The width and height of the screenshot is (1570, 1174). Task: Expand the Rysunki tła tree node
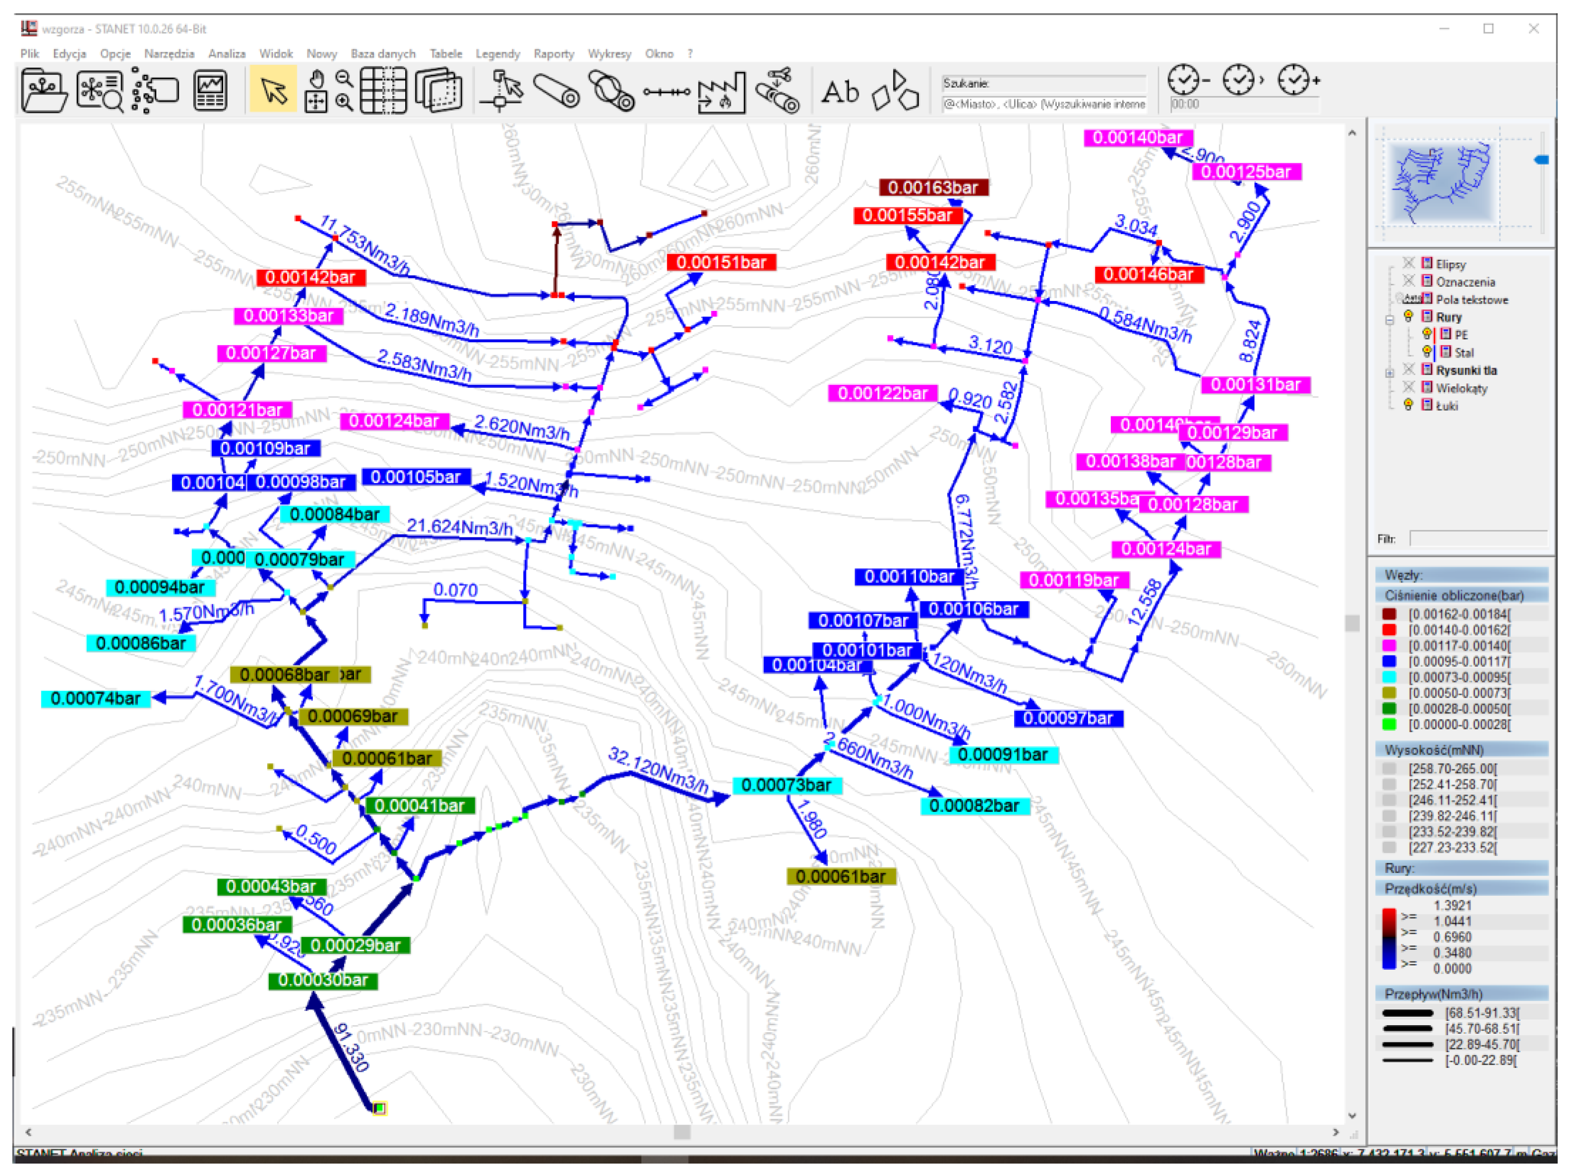(1389, 373)
